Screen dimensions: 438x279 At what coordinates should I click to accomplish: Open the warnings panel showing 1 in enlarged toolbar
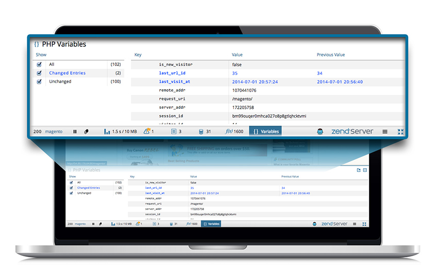[x=149, y=132]
